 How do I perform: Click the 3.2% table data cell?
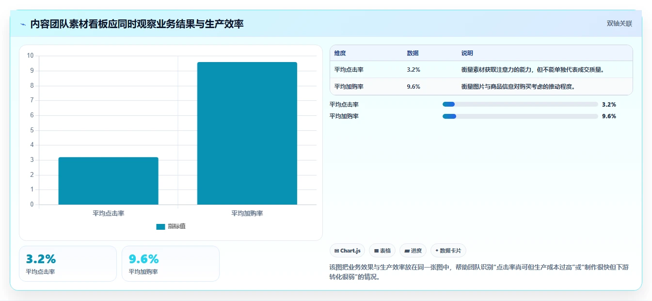click(x=413, y=70)
